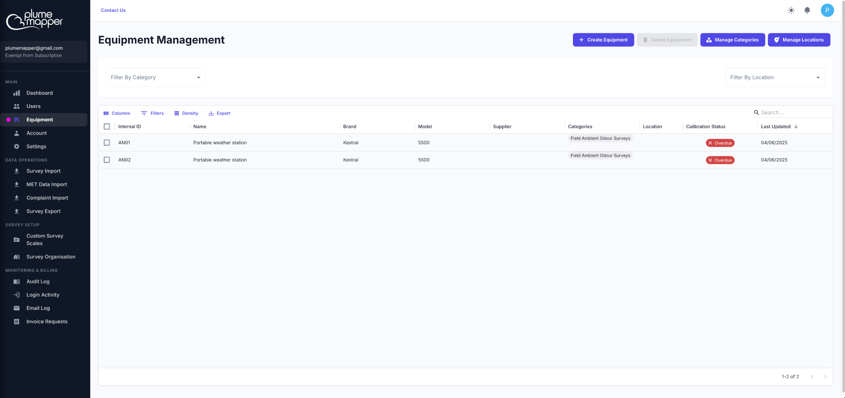Click the Audit Log book icon

tap(17, 282)
